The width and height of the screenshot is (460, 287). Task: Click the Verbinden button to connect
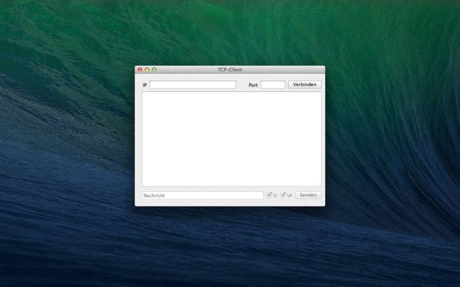(x=304, y=84)
